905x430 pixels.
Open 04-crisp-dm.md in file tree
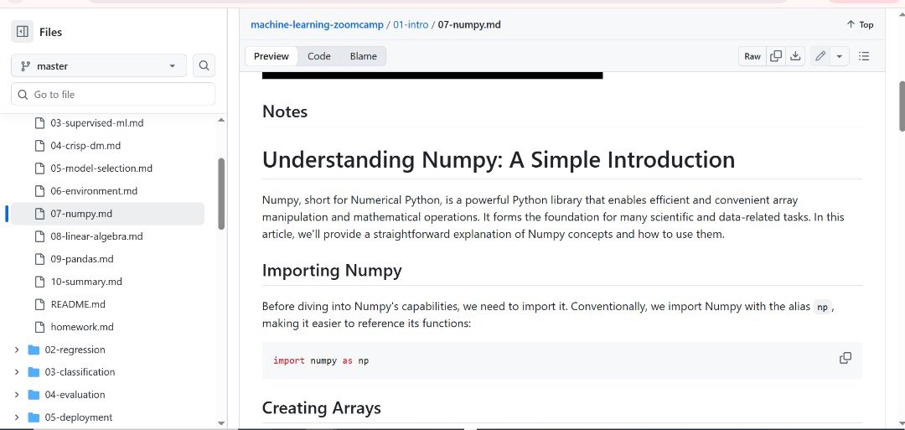pyautogui.click(x=85, y=146)
